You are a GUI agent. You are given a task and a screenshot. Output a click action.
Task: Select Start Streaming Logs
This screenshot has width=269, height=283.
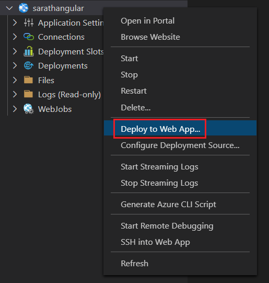180,167
